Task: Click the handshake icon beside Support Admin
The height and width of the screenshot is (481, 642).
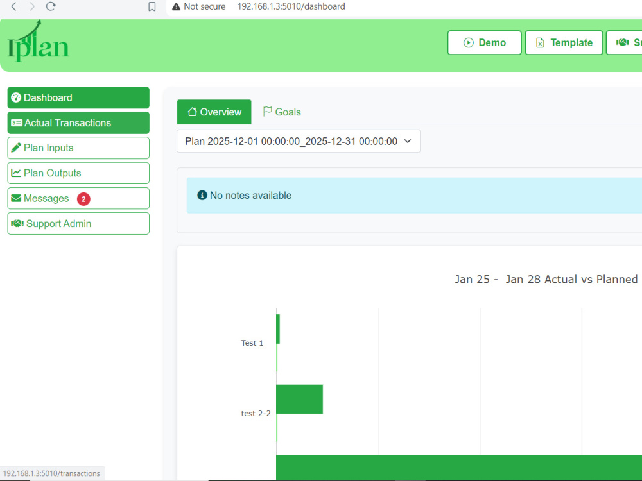Action: click(x=17, y=223)
